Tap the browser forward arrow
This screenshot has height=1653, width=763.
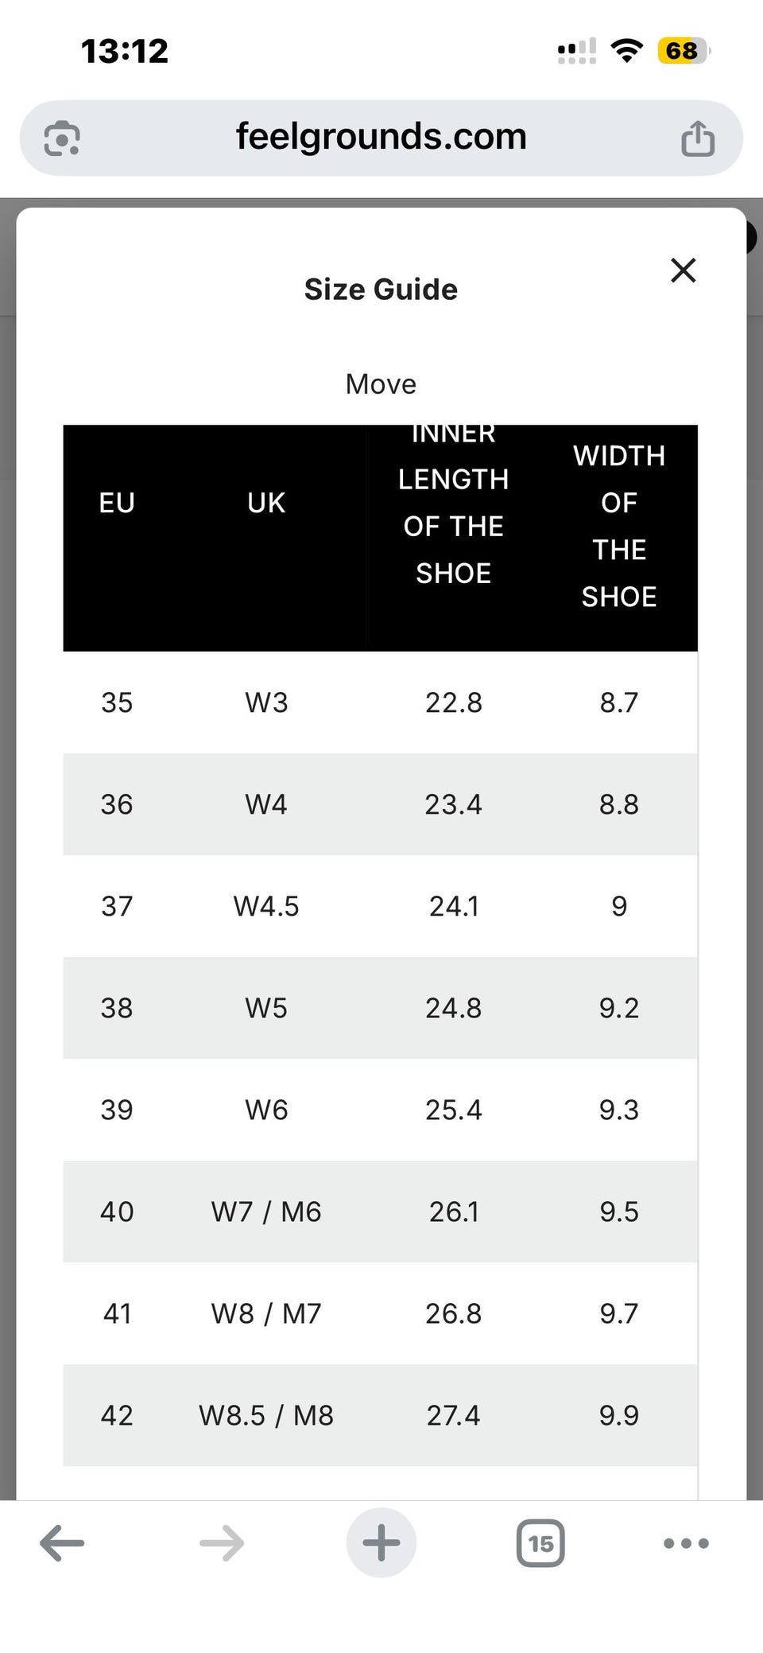point(222,1543)
